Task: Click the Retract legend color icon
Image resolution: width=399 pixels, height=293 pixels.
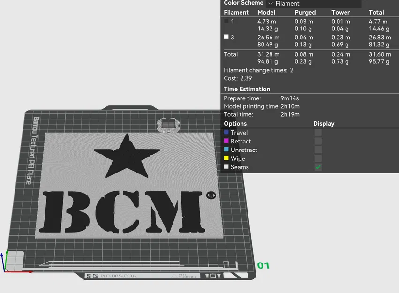Action: pos(227,141)
